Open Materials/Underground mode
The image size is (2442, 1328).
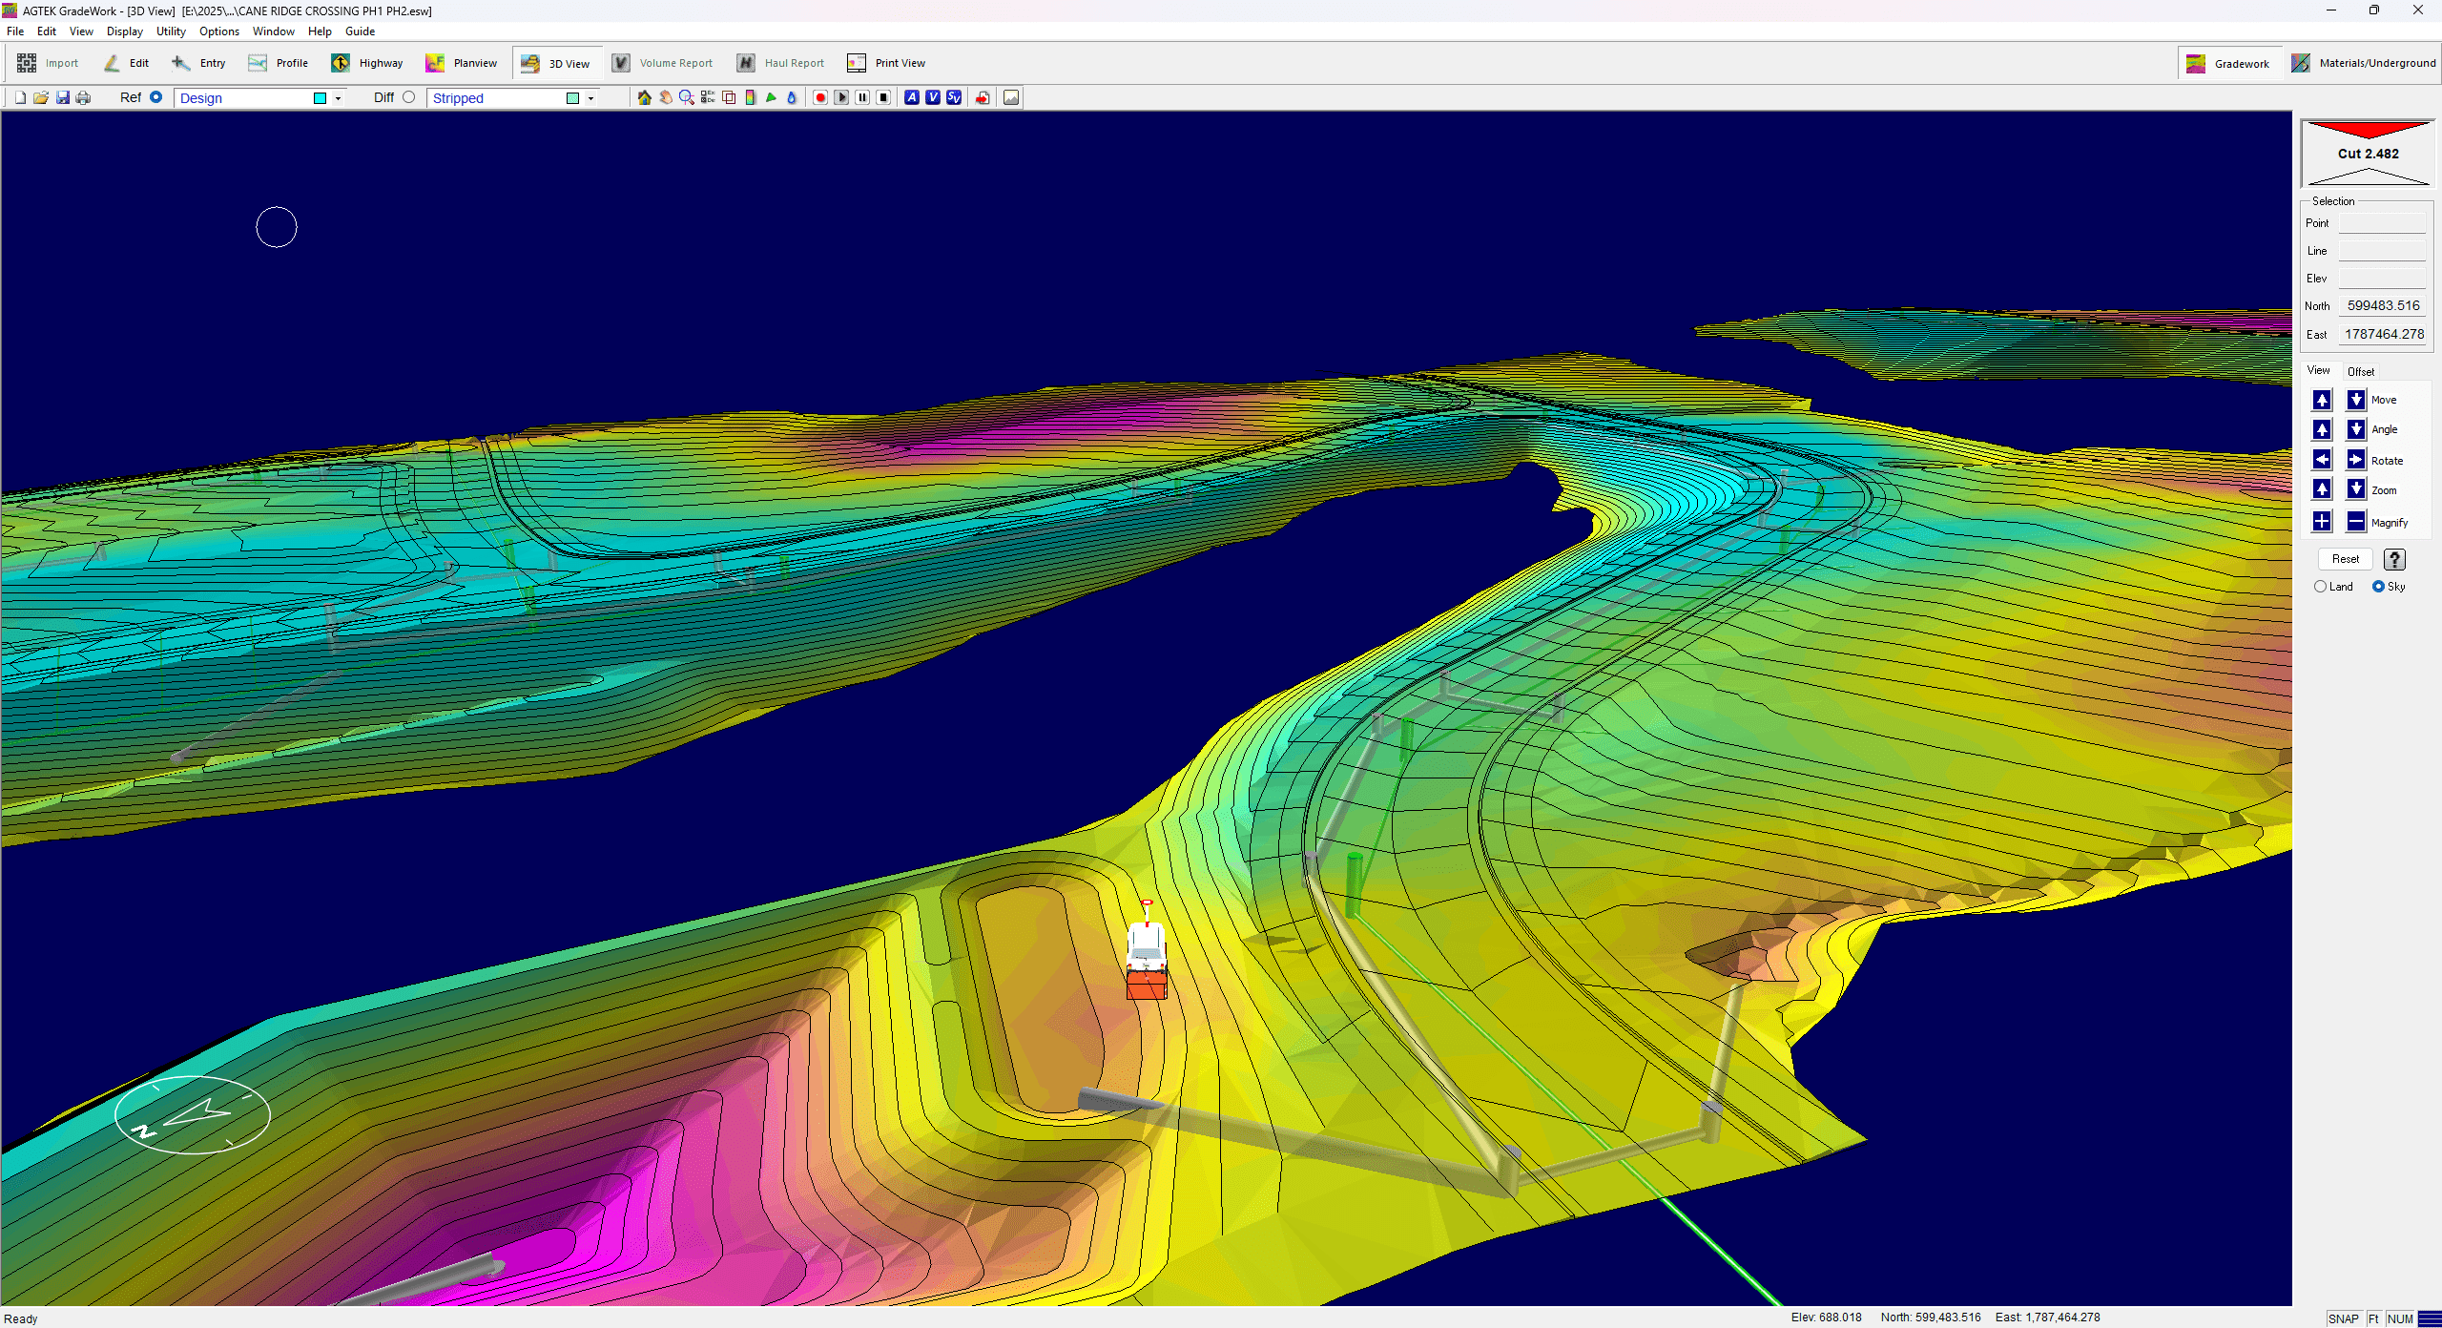tap(2364, 63)
